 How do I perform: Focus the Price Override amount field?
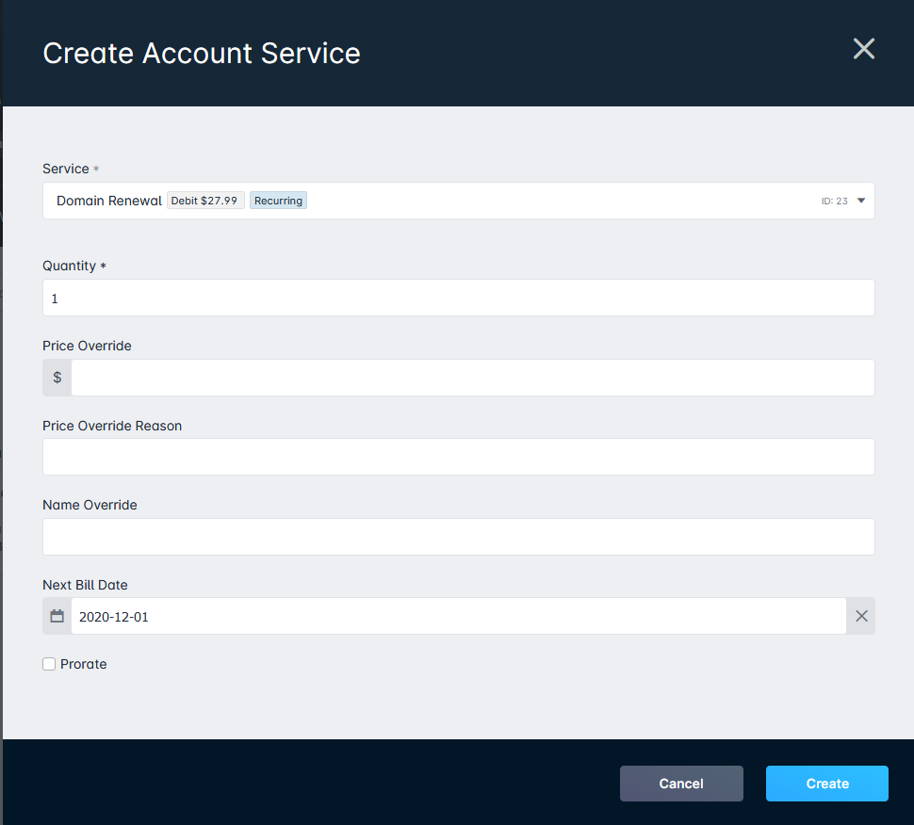473,378
